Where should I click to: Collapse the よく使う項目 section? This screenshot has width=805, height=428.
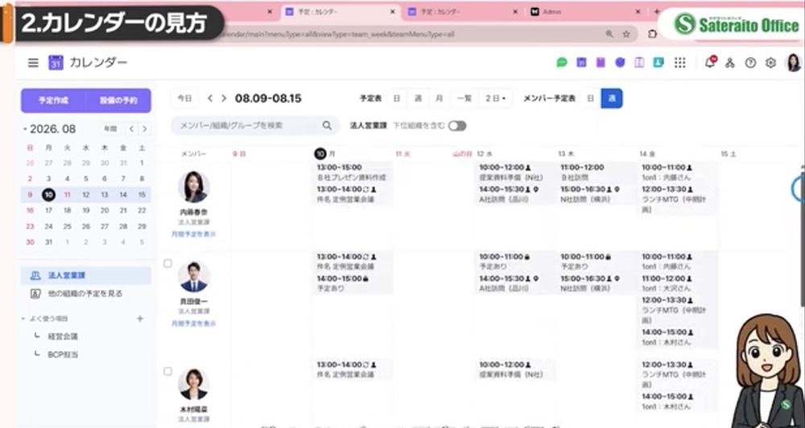pyautogui.click(x=23, y=319)
